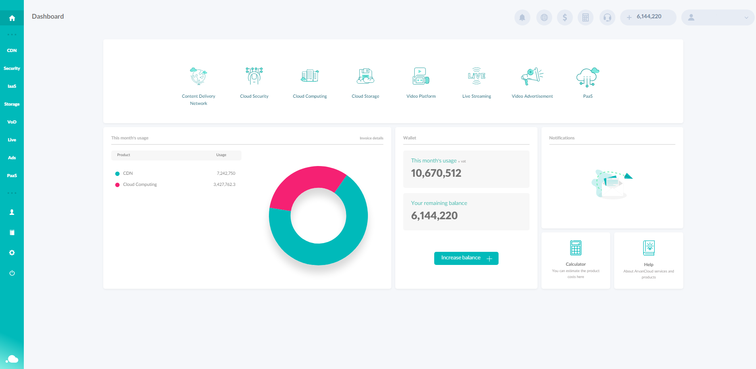Screen dimensions: 756x369
Task: Click the dollar sign billing icon
Action: click(565, 17)
